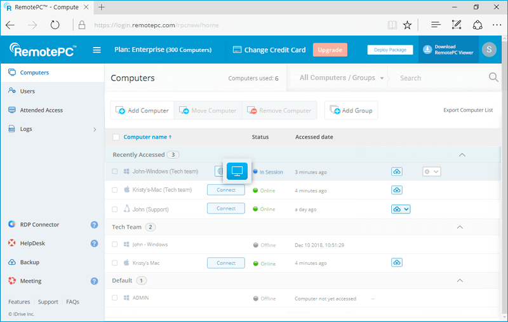This screenshot has height=322, width=508.
Task: Collapse the Tech Team group
Action: pyautogui.click(x=460, y=227)
